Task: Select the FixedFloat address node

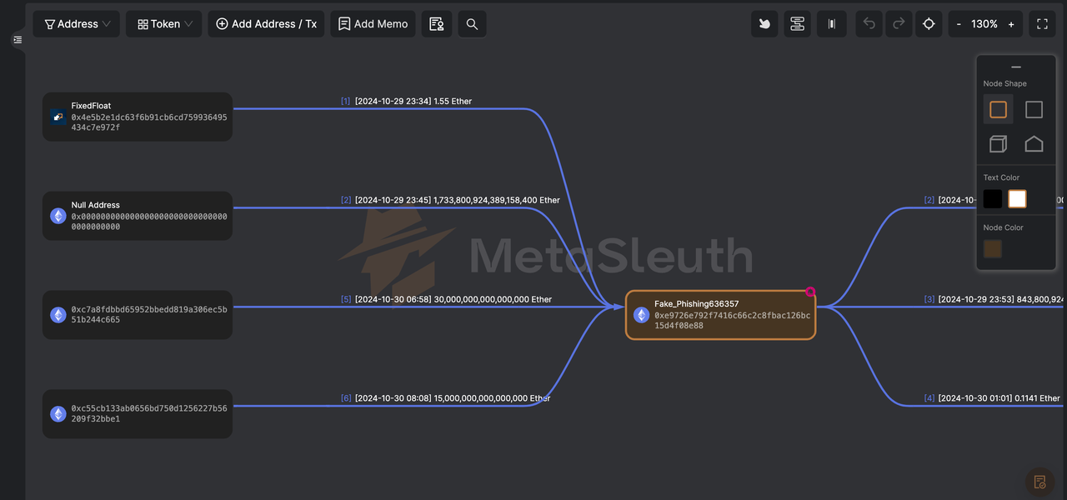Action: tap(138, 117)
